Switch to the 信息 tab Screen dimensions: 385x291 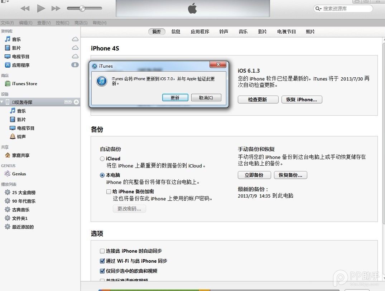click(x=175, y=31)
